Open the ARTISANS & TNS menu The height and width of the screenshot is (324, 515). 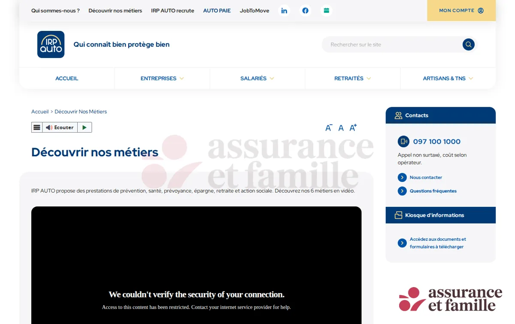[x=448, y=79]
